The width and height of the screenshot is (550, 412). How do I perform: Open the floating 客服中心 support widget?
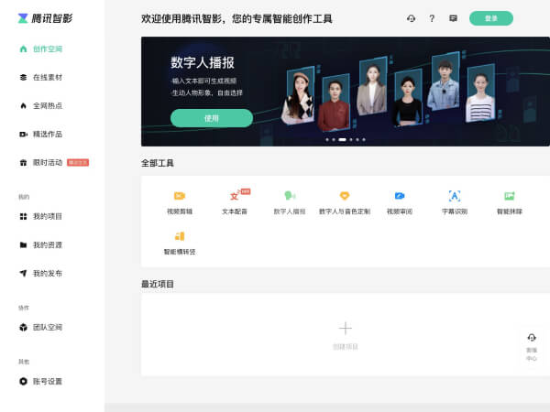point(532,346)
